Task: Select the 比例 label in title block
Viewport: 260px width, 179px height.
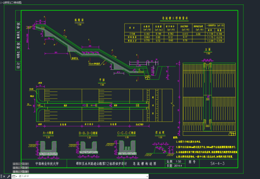Action: click(x=169, y=161)
